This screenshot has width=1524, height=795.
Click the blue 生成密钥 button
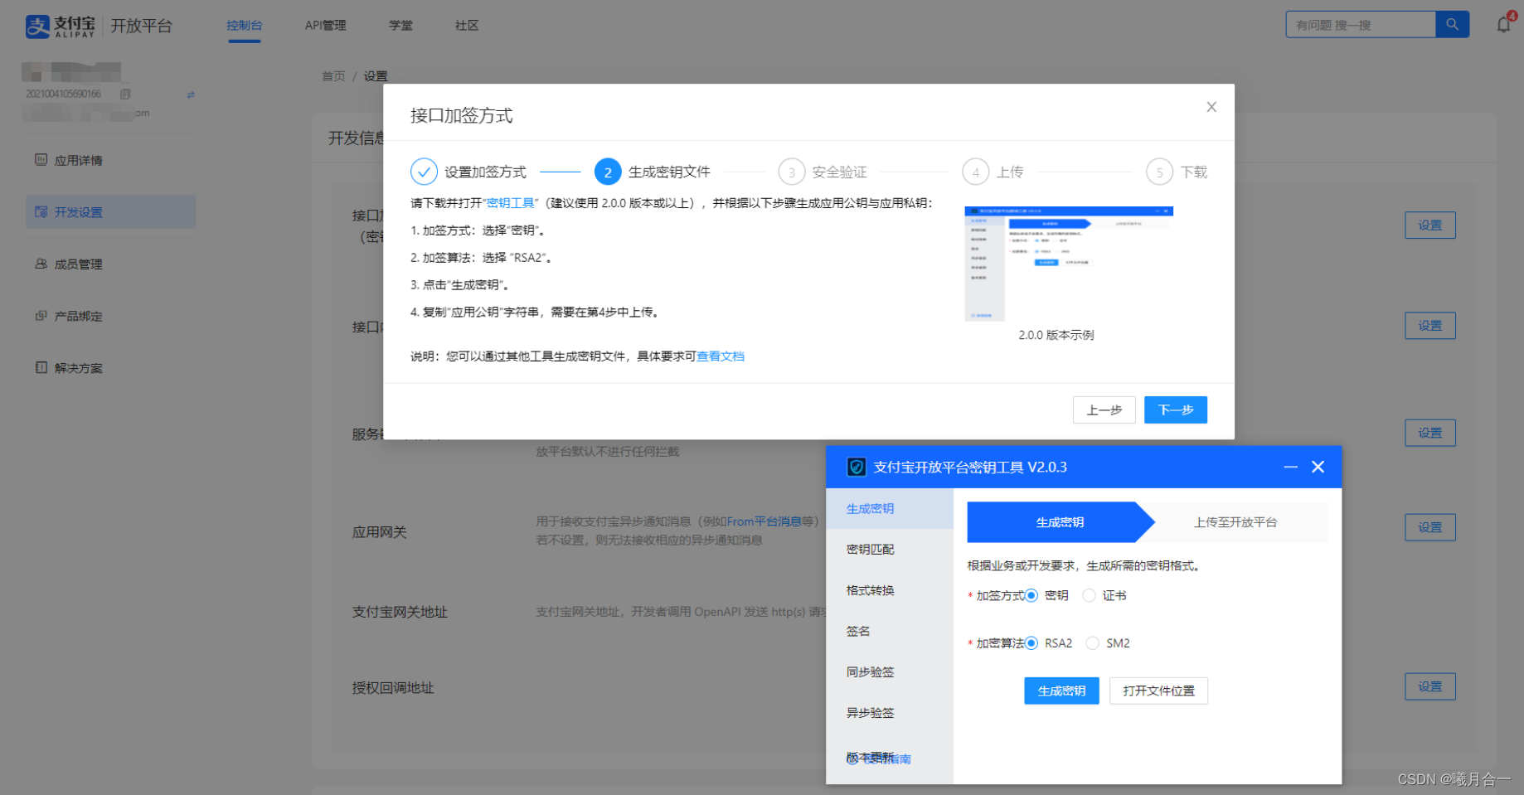tap(1061, 691)
